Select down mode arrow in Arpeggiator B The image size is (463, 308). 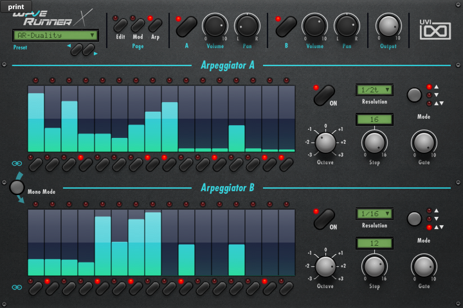(436, 219)
